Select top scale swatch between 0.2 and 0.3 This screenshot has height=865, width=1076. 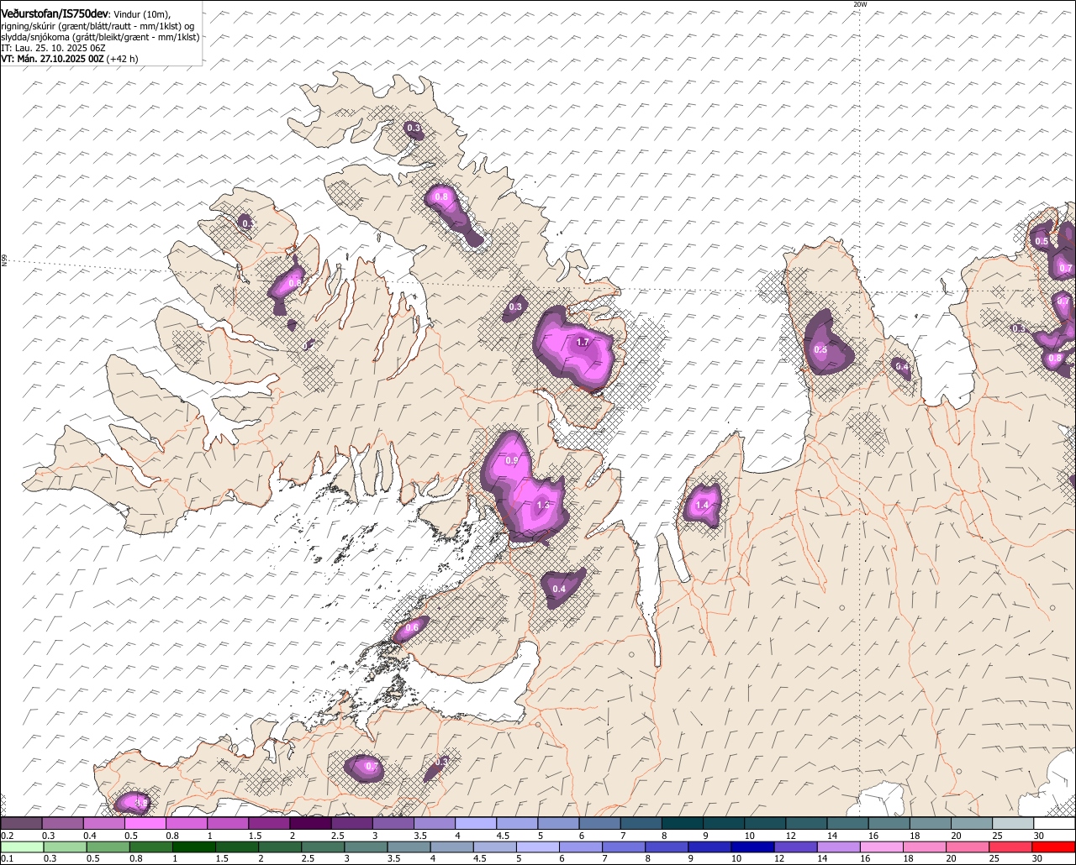[x=21, y=823]
